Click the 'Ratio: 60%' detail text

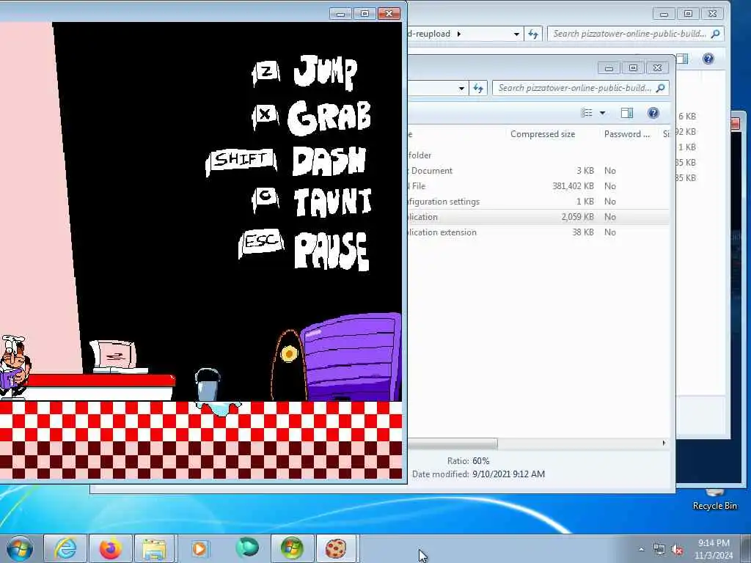point(468,460)
